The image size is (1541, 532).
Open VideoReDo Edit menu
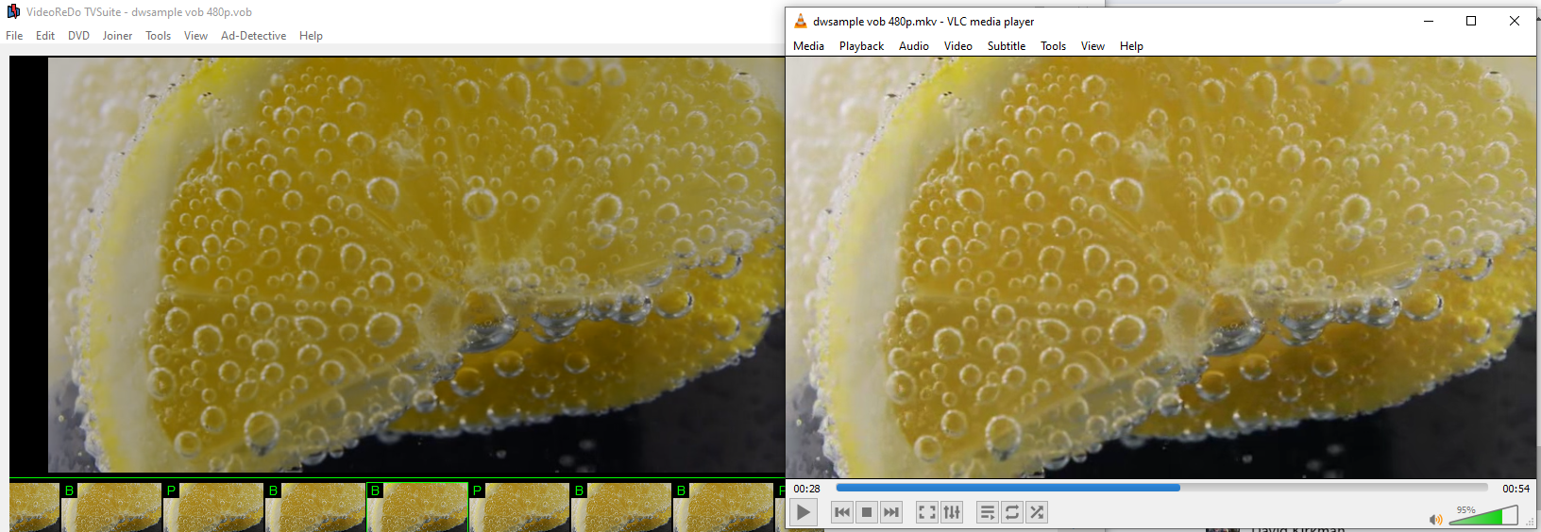click(45, 36)
